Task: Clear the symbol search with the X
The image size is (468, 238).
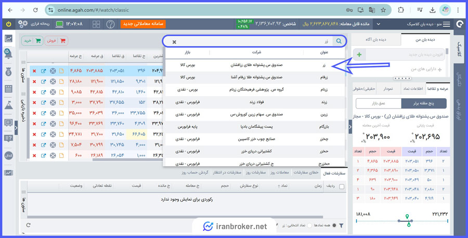Action: click(x=174, y=42)
